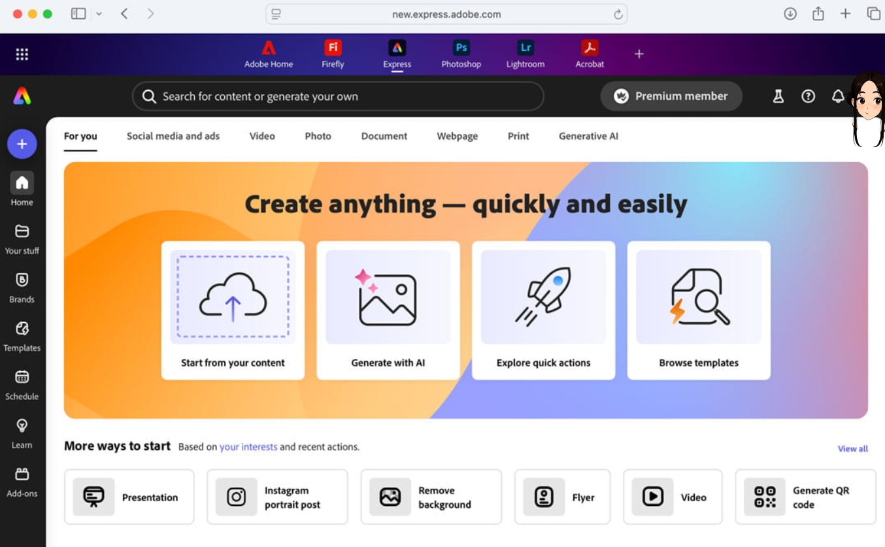Choose the Presentation quick start
Viewport: 885px width, 547px height.
pos(129,497)
